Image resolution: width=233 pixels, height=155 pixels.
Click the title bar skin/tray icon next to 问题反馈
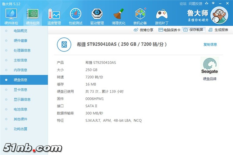(x=207, y=3)
